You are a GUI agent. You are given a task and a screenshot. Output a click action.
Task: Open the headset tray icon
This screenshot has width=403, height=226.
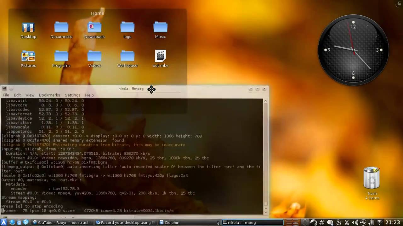pyautogui.click(x=313, y=223)
